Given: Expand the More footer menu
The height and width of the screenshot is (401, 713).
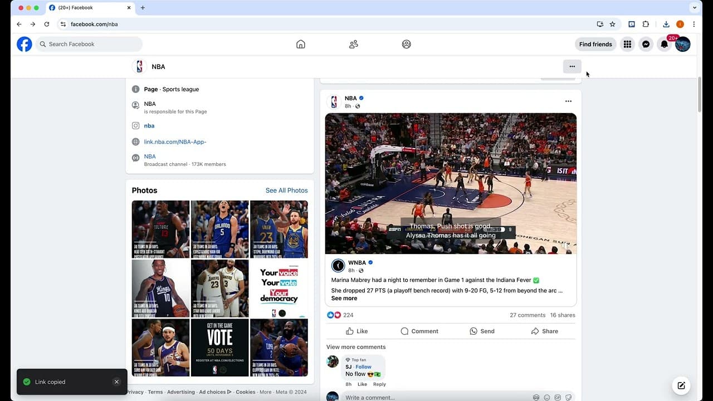Looking at the screenshot, I should pos(265,392).
